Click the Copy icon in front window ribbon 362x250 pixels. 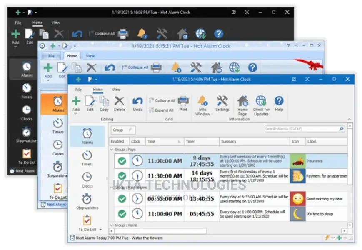[x=104, y=101]
